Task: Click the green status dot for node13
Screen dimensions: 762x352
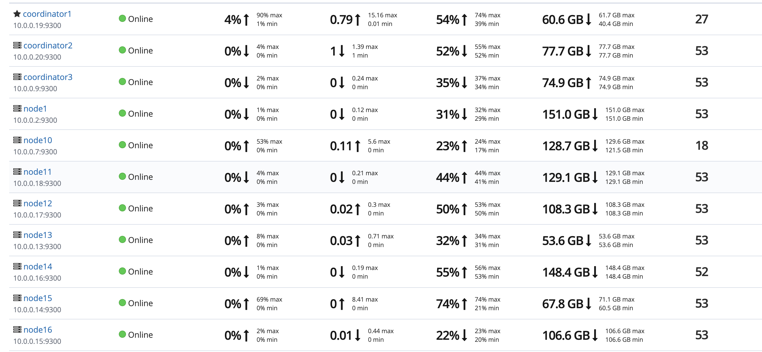Action: tap(122, 239)
